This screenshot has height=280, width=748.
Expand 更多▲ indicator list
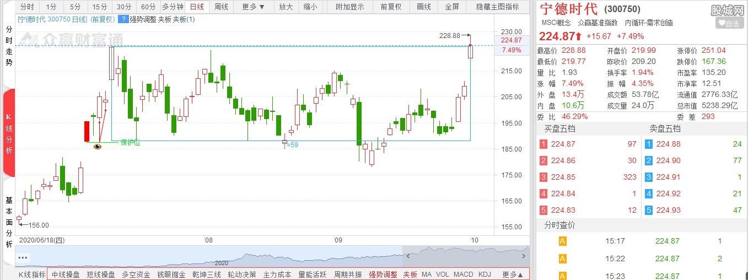coord(513,274)
